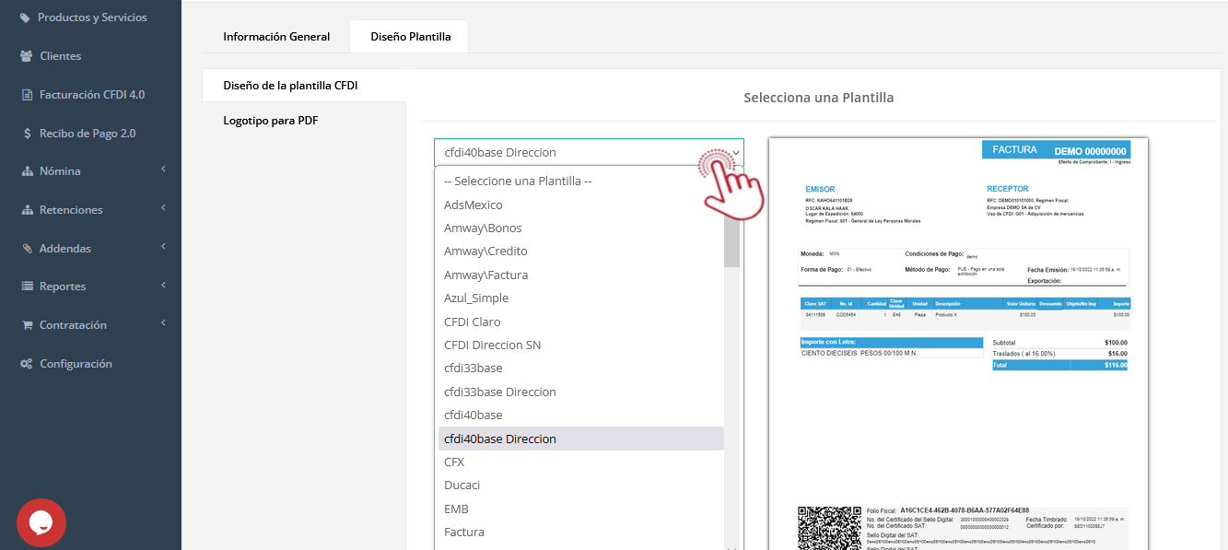Viewport: 1228px width, 550px height.
Task: Click the Clientes users icon
Action: click(x=27, y=56)
